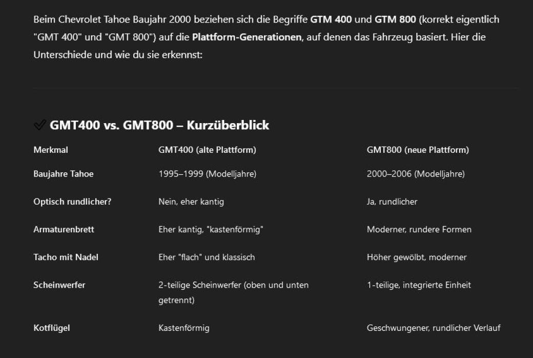The height and width of the screenshot is (358, 533).
Task: Select the "GMT400 (alte Plattform)" column header
Action: pos(207,150)
